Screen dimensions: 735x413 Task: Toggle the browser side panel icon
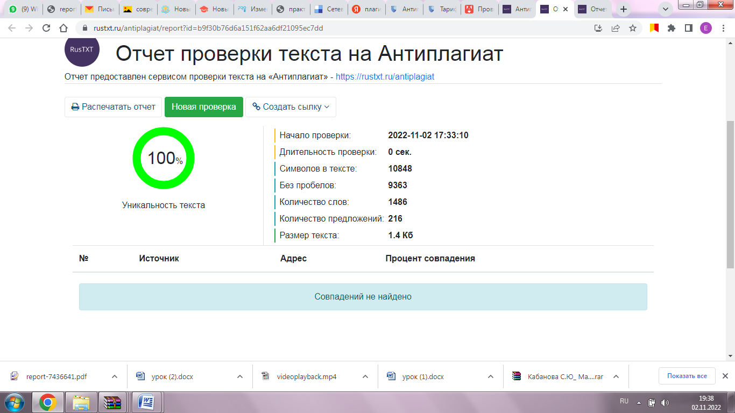(688, 28)
